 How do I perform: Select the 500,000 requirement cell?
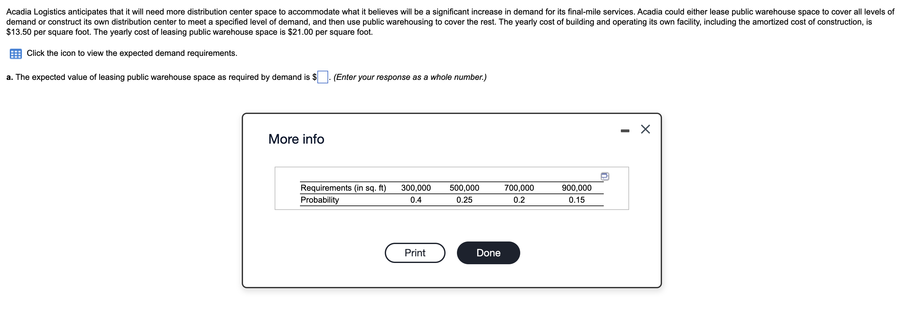[465, 188]
